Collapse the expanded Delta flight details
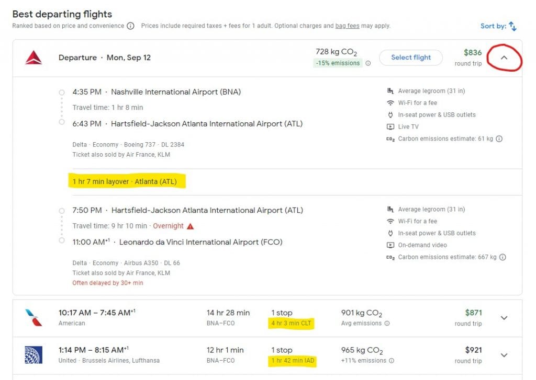The image size is (536, 380). click(x=504, y=57)
